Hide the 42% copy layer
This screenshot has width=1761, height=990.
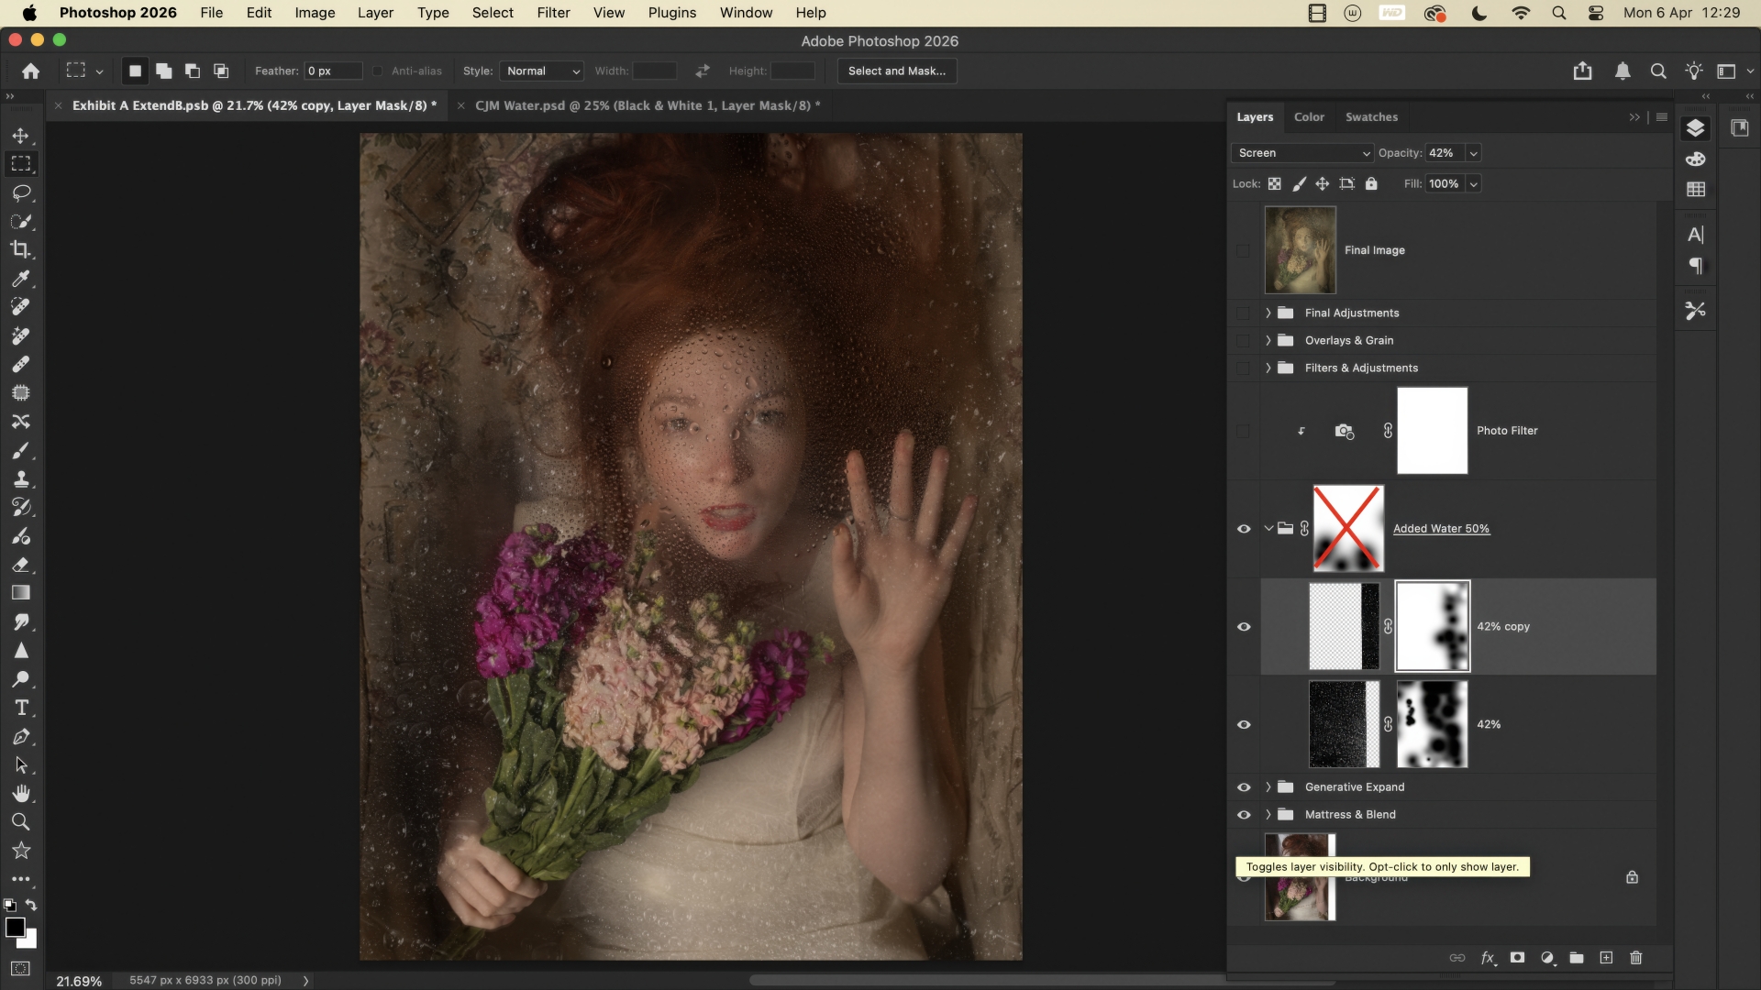coord(1244,627)
